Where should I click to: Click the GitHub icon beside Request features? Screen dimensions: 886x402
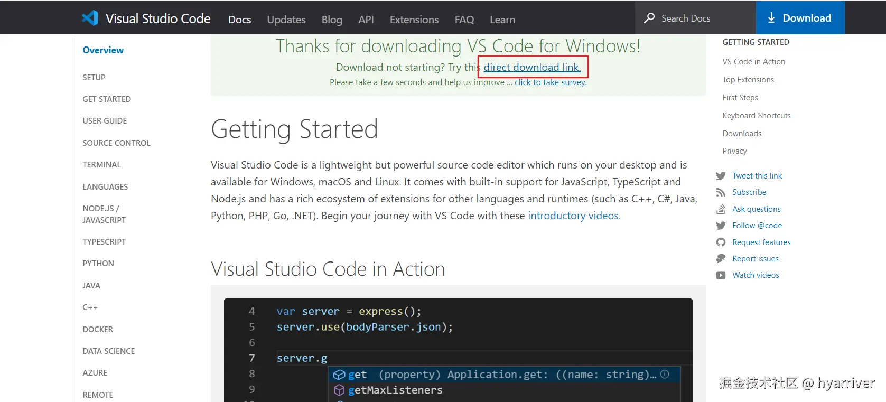pyautogui.click(x=721, y=242)
